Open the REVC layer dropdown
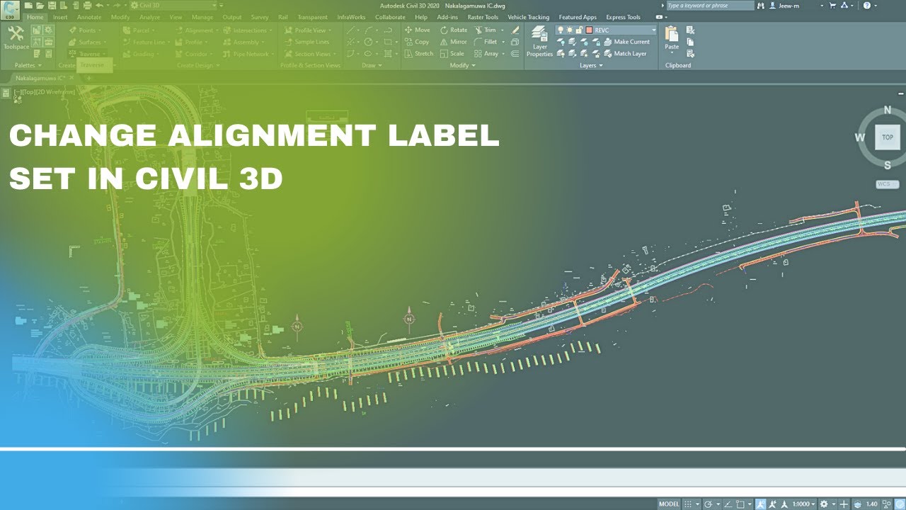Image resolution: width=906 pixels, height=510 pixels. pos(653,30)
